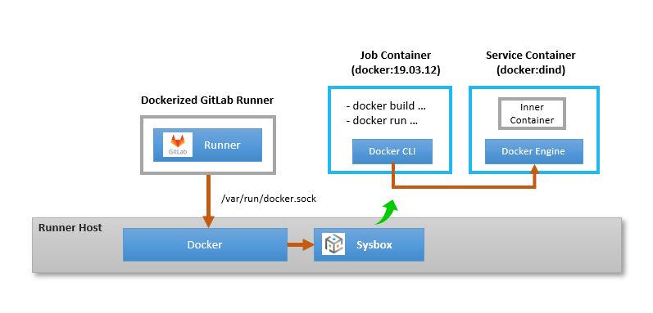Click the (docker:19.03.12) label
653x313 pixels.
pyautogui.click(x=395, y=70)
